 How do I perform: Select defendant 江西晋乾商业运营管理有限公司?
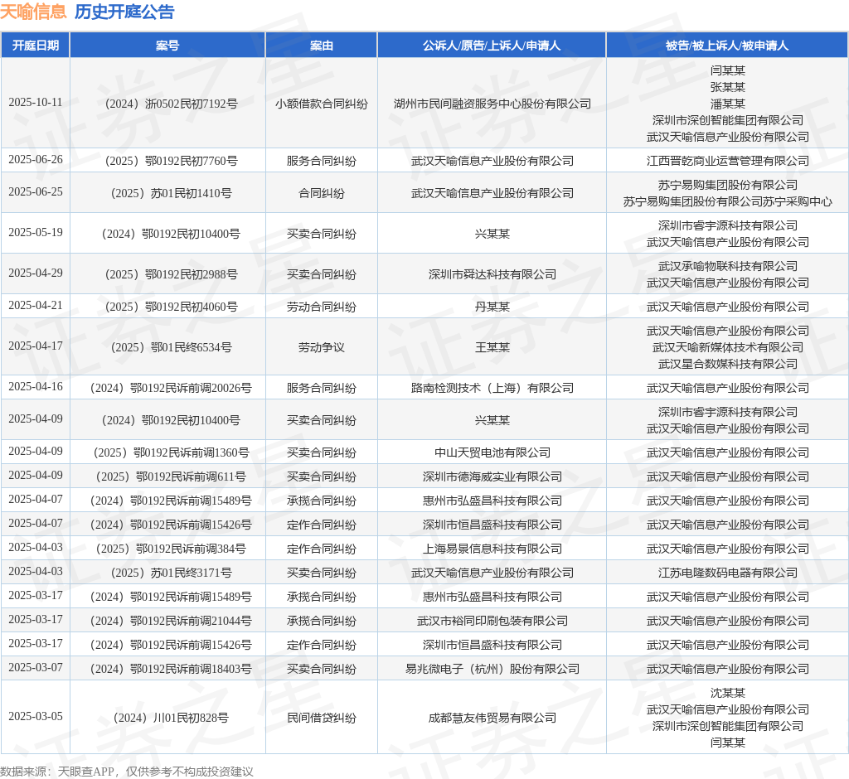(728, 161)
